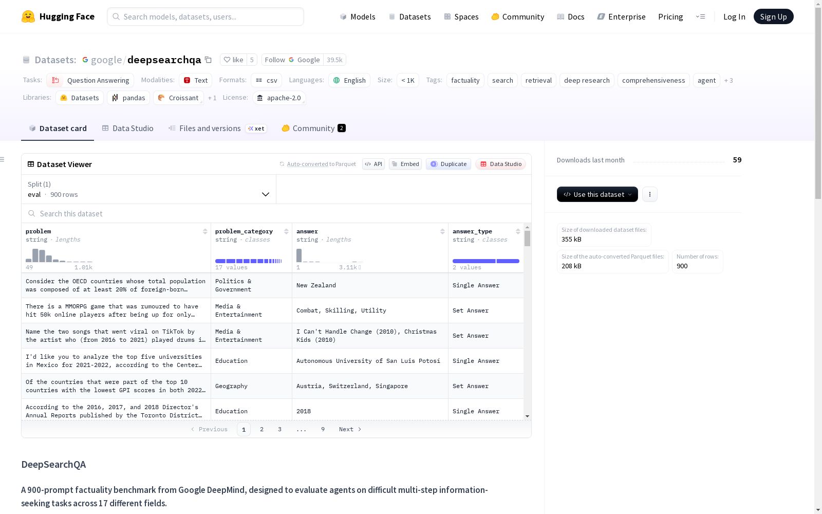Click the answer_type classes distribution bar
The width and height of the screenshot is (822, 514).
486,261
